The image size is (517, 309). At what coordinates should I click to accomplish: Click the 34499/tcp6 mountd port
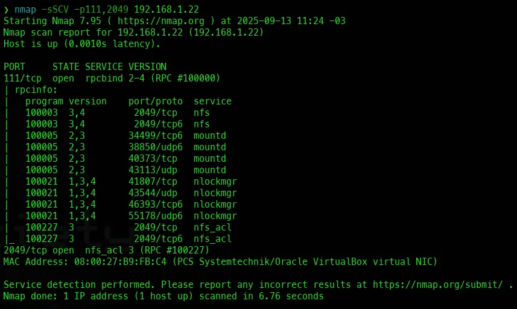(x=156, y=136)
